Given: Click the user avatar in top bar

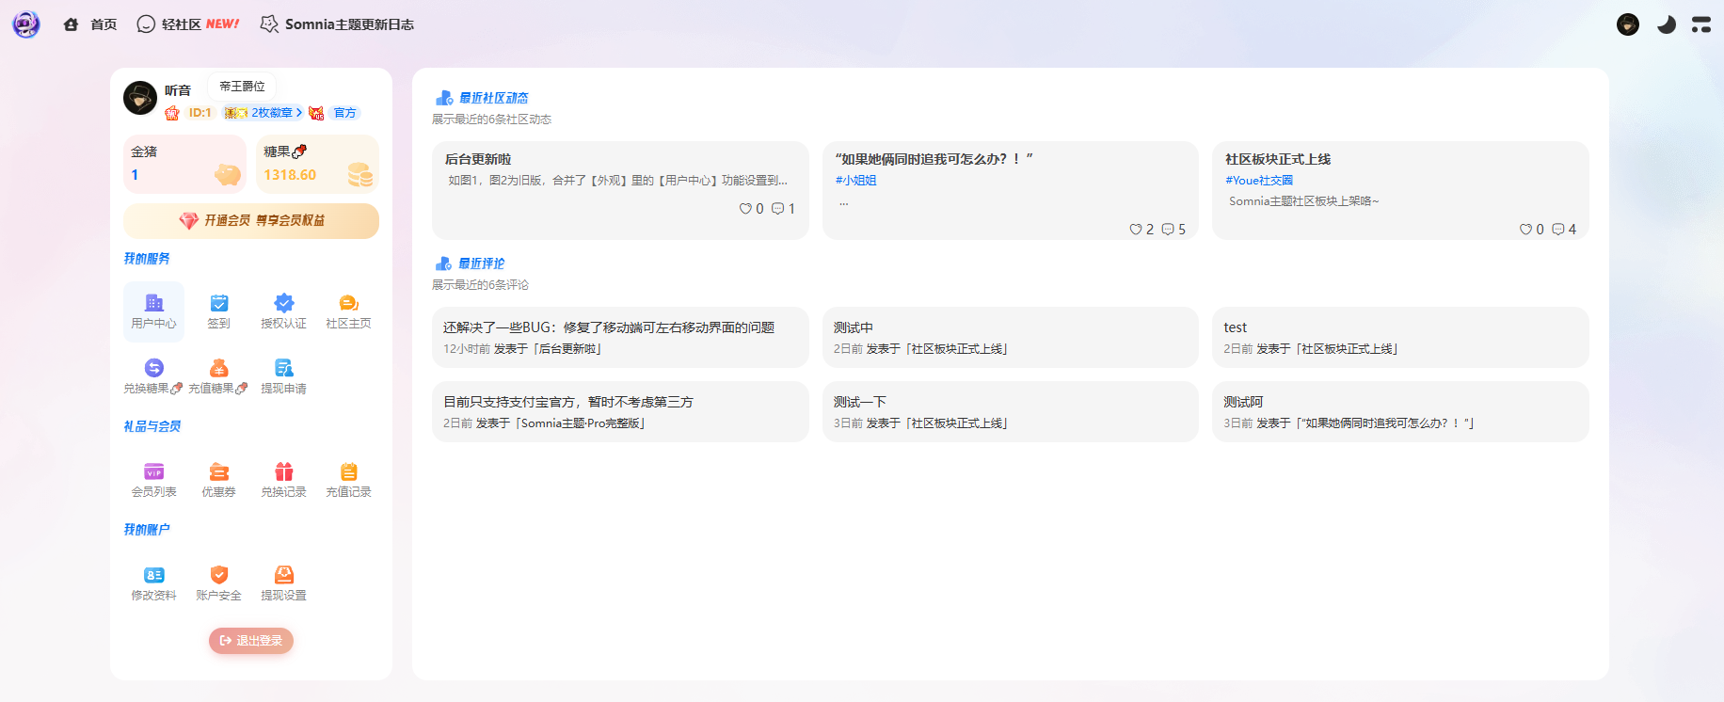Looking at the screenshot, I should tap(1627, 24).
